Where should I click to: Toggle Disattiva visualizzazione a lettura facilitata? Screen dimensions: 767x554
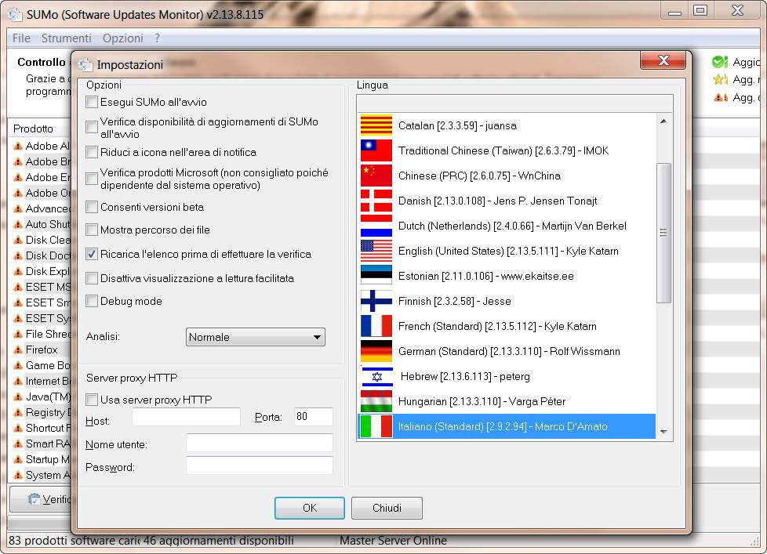92,278
